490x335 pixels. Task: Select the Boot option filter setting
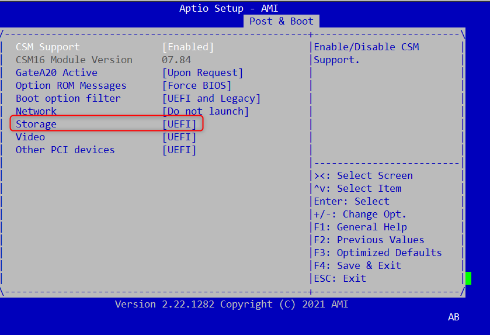(x=68, y=98)
